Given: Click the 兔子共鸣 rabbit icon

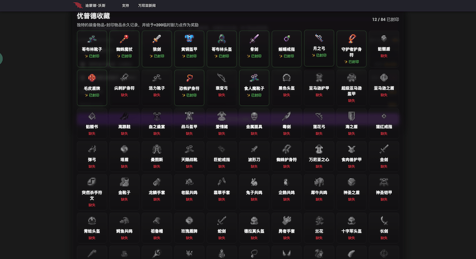Looking at the screenshot, I should 254,181.
